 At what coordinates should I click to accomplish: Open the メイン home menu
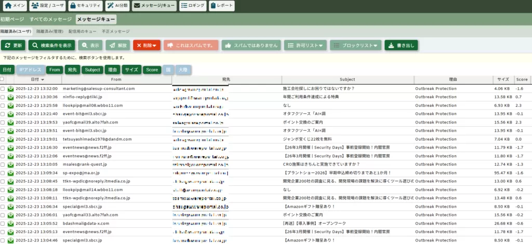tap(14, 6)
